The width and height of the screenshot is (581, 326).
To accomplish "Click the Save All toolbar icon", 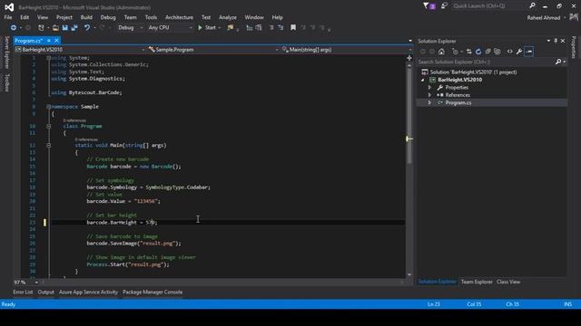I will 74,28.
